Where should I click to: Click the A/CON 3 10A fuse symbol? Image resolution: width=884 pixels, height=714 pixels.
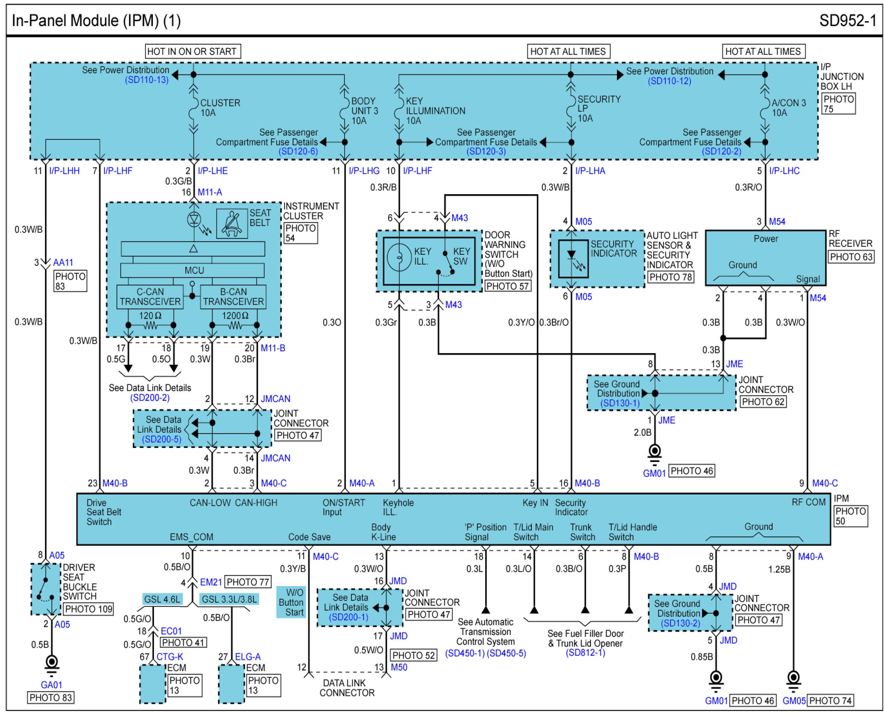(x=765, y=108)
